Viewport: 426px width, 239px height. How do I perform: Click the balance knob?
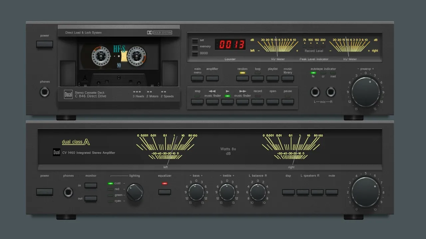pyautogui.click(x=258, y=192)
